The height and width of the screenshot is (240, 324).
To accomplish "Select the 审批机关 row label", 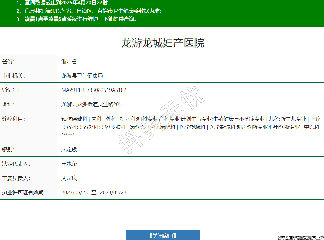I will 13,76.
